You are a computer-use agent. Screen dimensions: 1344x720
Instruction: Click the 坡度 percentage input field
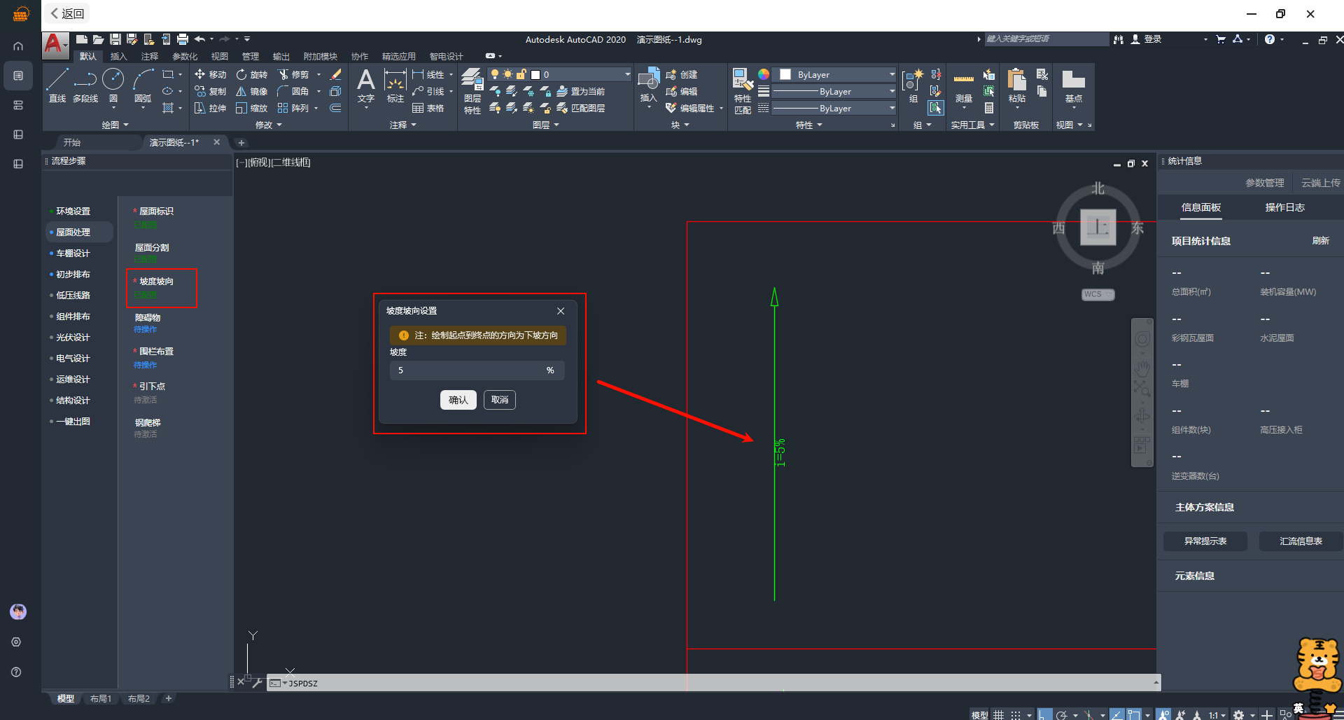click(x=469, y=370)
